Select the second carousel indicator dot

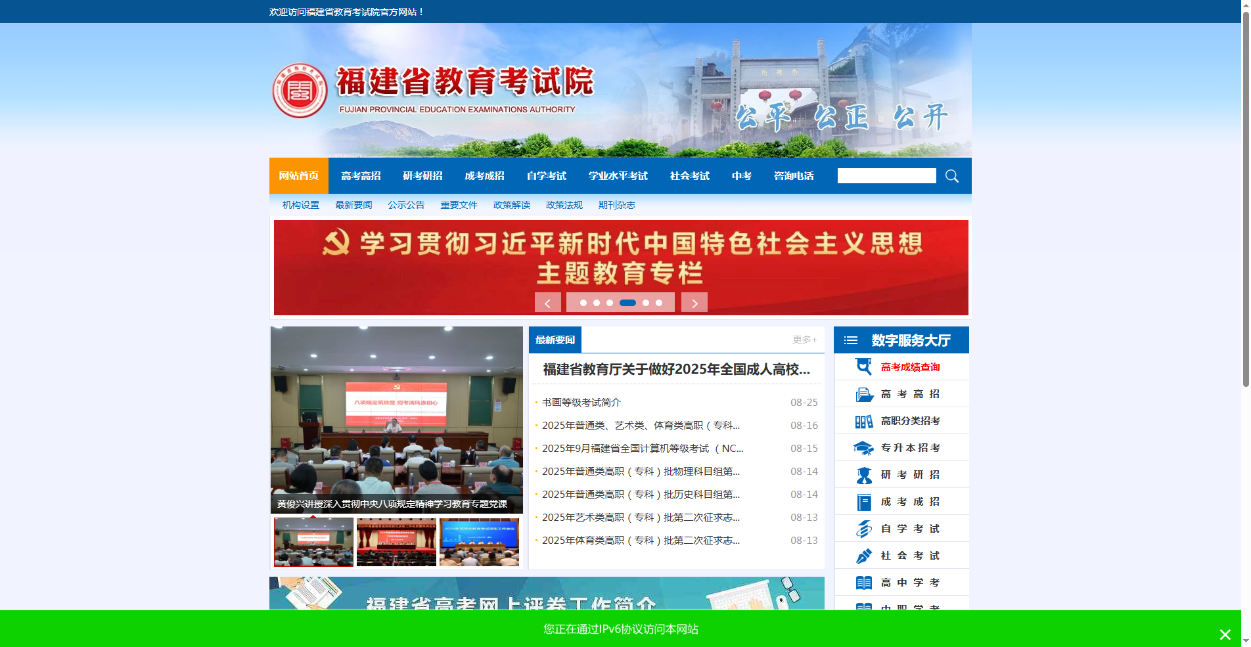coord(597,303)
